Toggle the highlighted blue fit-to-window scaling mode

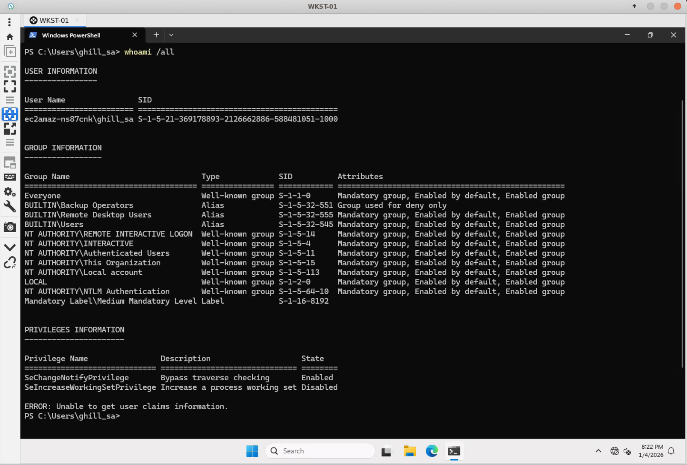[10, 114]
